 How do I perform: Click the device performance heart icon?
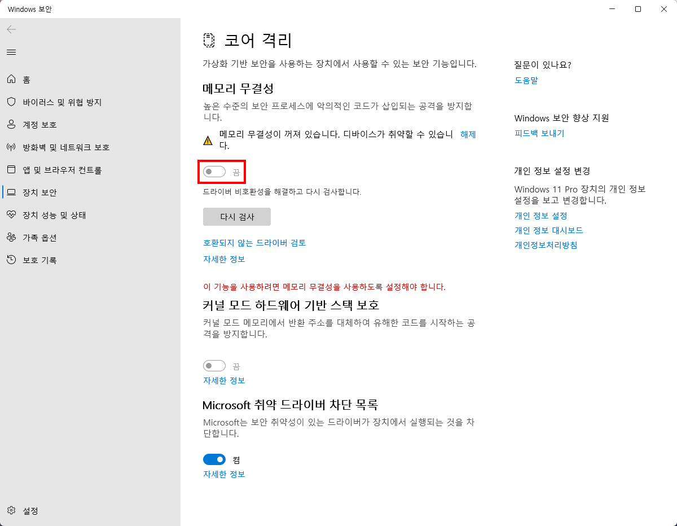coord(11,215)
